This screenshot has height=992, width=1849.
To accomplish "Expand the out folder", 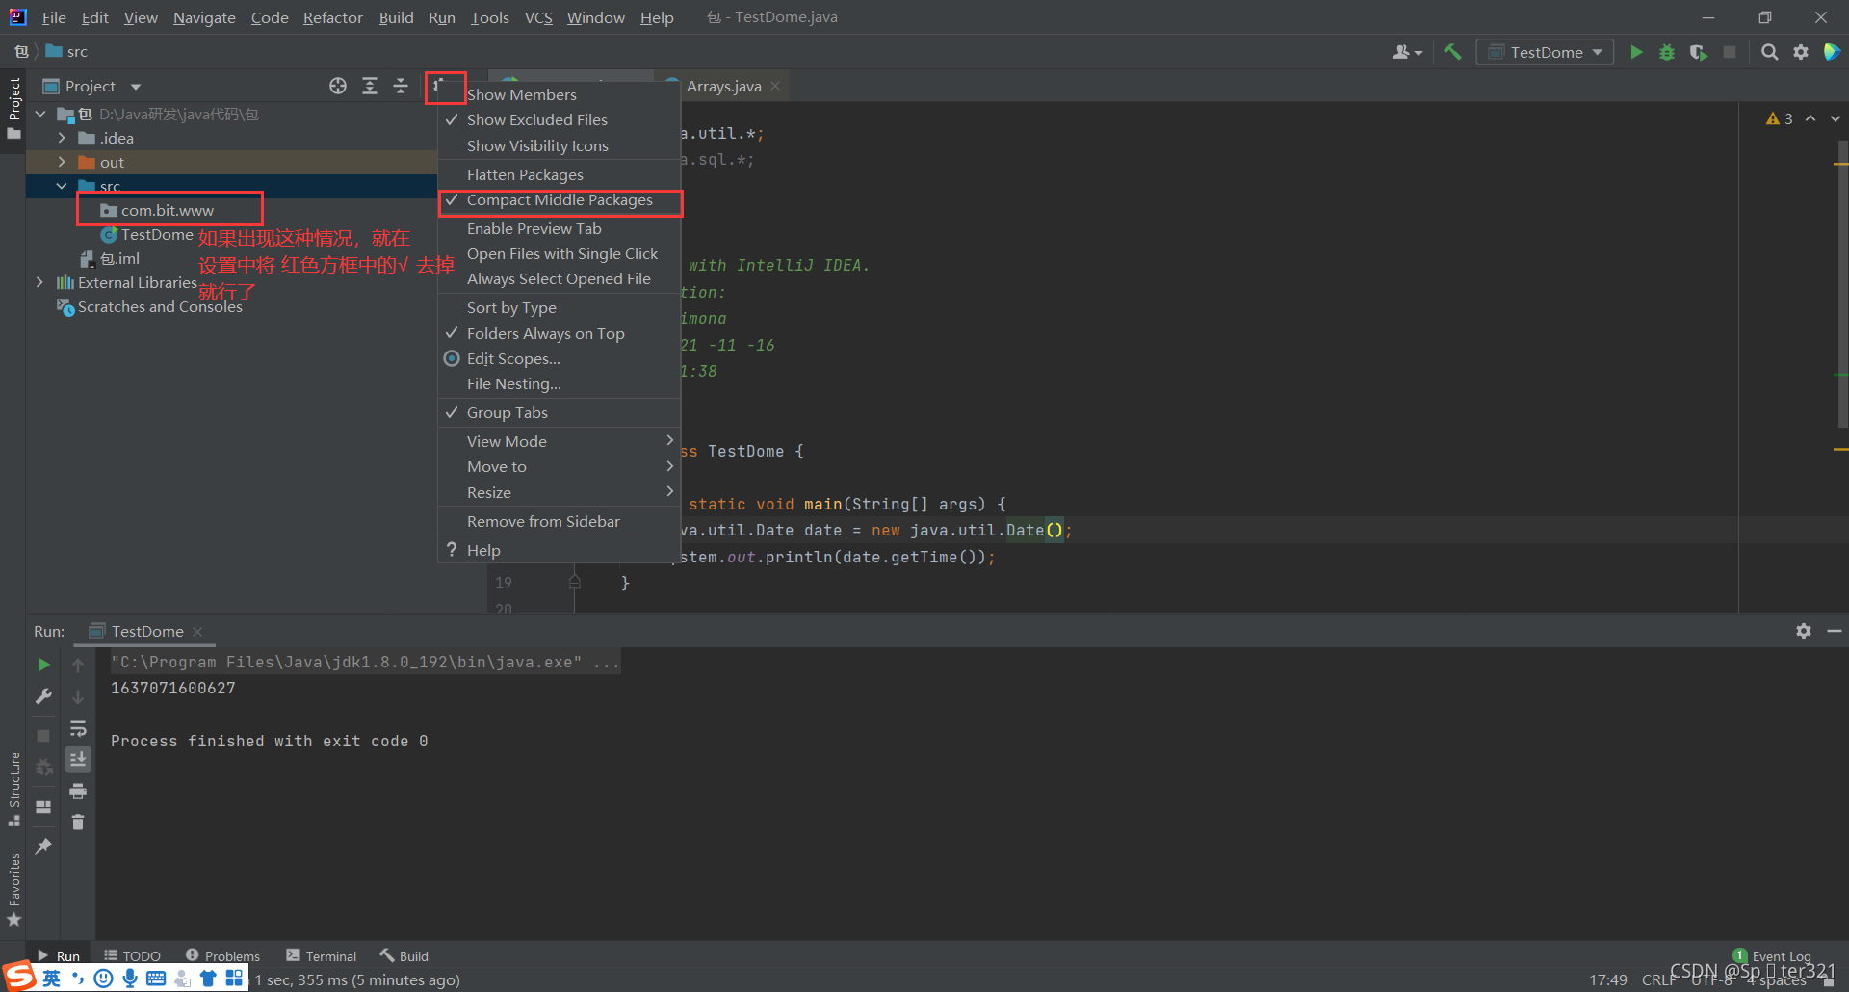I will 62,163.
